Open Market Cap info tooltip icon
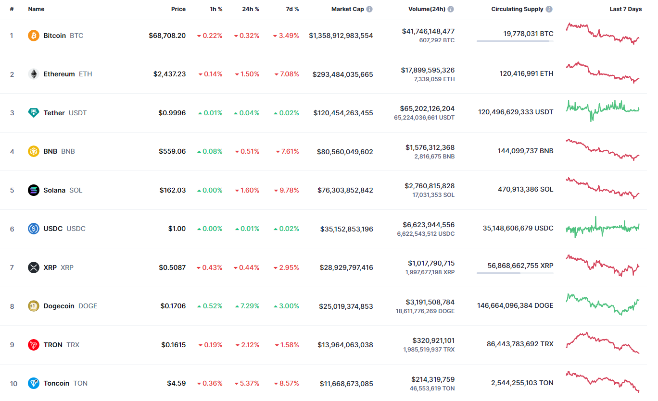 (369, 9)
